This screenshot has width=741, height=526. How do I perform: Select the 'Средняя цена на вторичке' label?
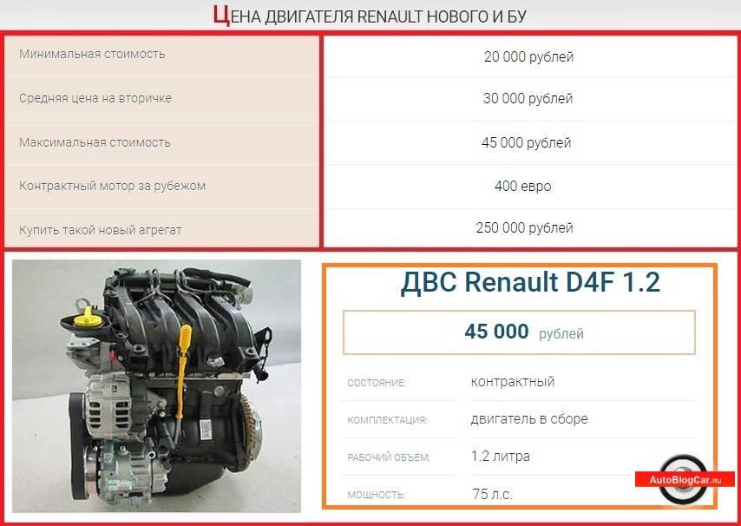click(95, 98)
